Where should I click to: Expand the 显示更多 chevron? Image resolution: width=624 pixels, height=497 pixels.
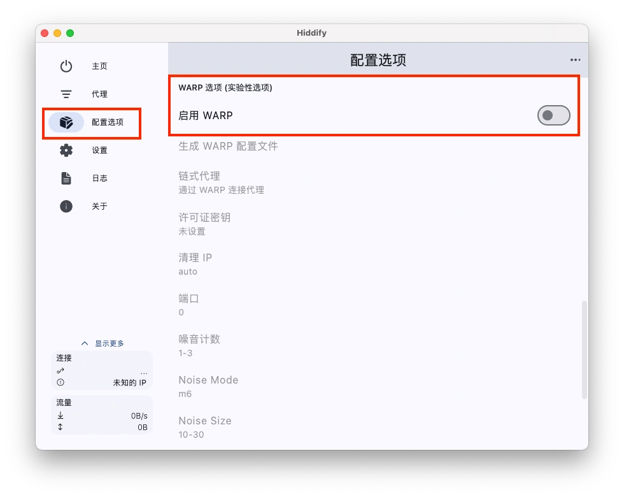coord(85,343)
